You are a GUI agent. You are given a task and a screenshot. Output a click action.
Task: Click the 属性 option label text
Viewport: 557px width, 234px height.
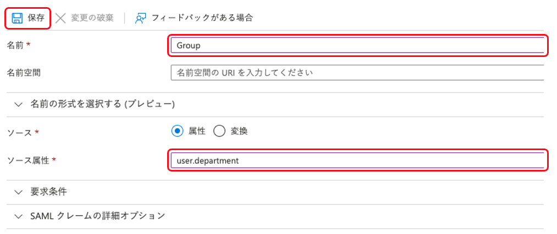(197, 131)
